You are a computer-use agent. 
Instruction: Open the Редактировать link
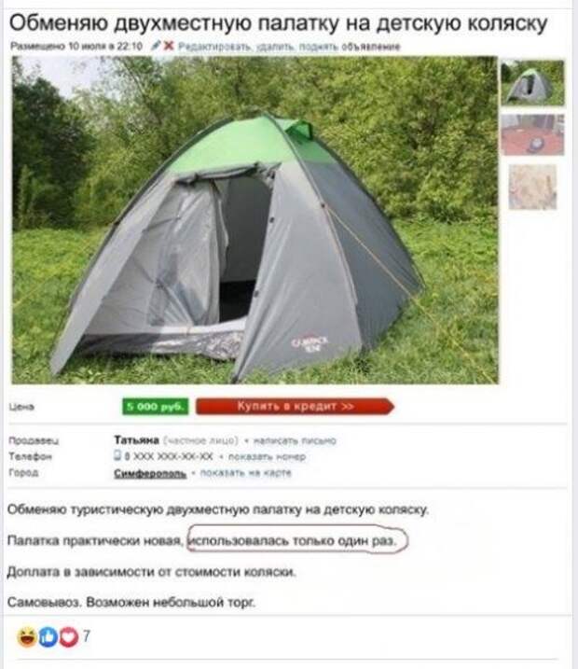coord(214,47)
